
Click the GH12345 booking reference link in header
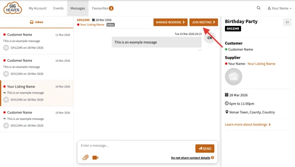click(x=83, y=20)
